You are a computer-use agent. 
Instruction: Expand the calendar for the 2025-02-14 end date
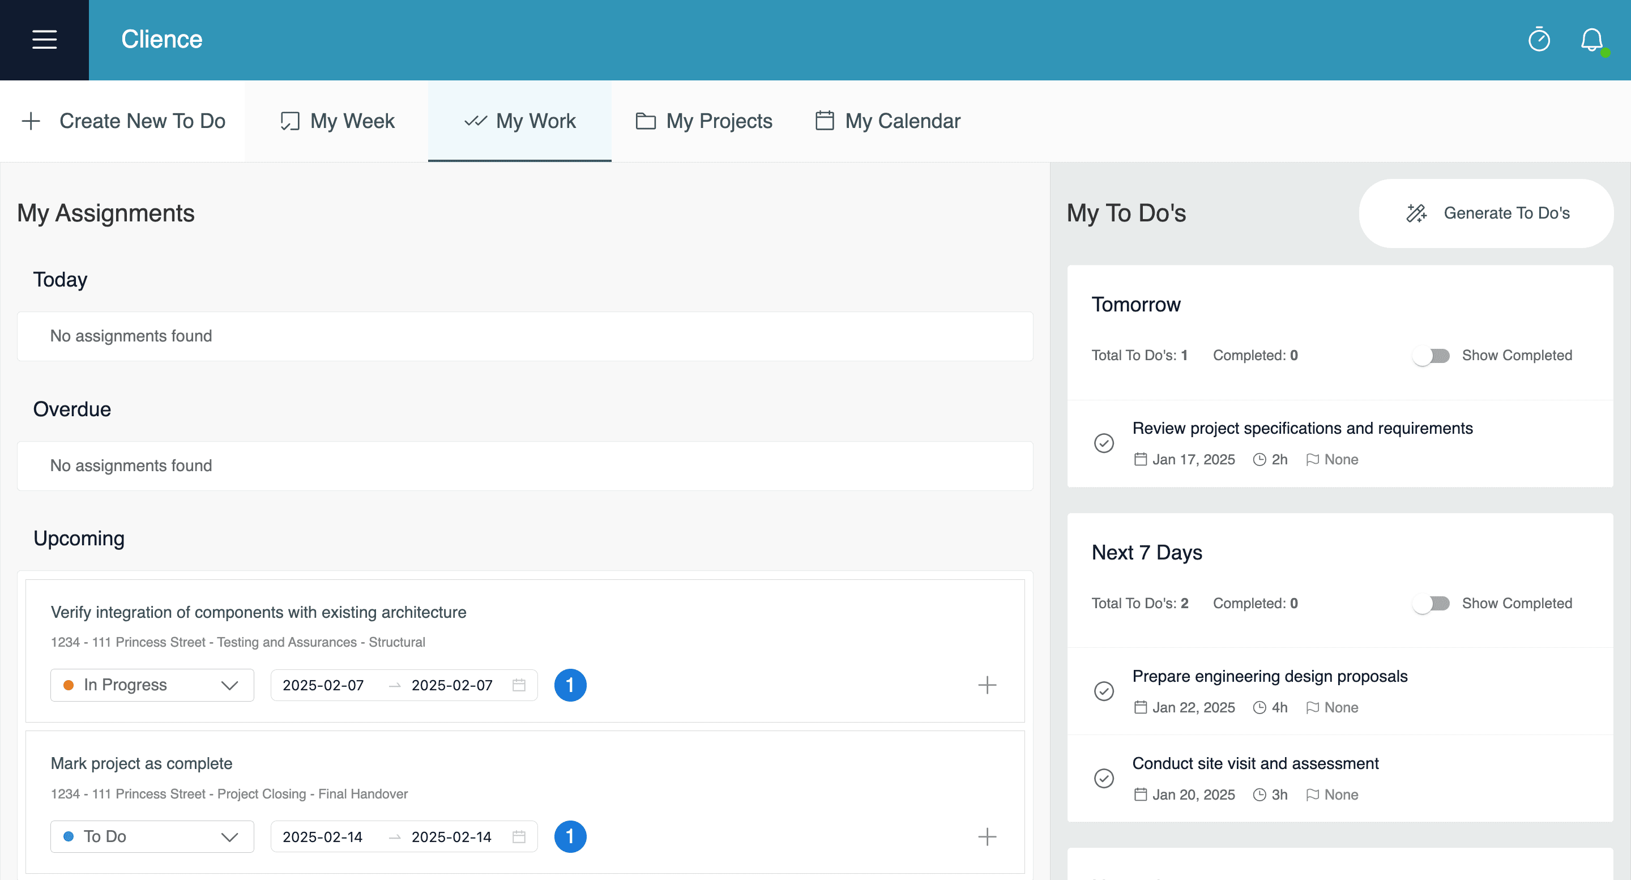coord(519,836)
